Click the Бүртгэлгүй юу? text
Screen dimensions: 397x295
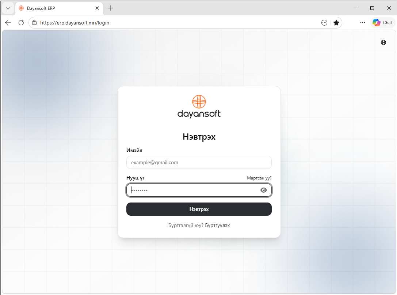pos(186,225)
